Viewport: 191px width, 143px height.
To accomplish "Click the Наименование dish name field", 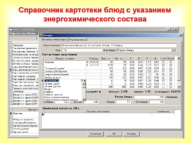I will 119,46.
